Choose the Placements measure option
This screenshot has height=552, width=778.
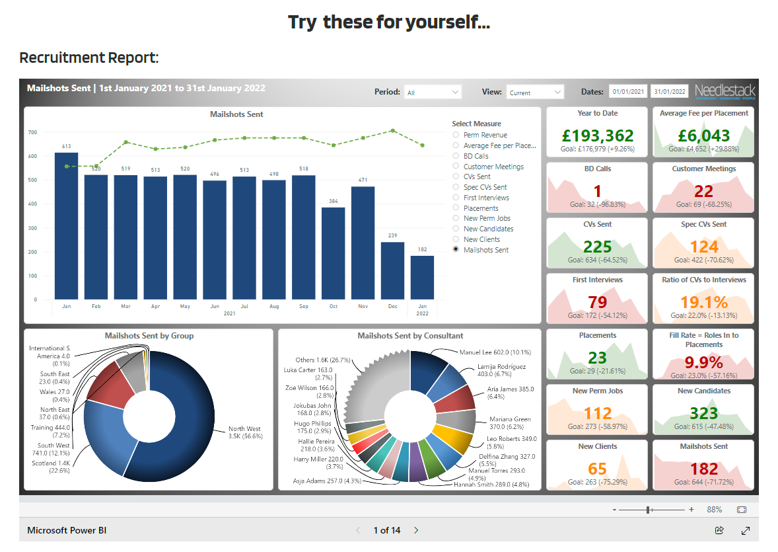click(456, 208)
